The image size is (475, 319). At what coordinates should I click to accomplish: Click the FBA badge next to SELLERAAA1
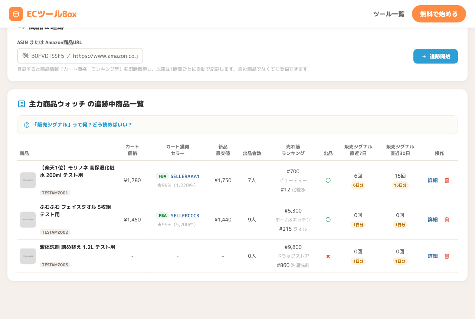[163, 176]
